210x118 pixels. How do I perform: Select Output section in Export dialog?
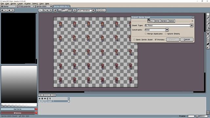click(x=171, y=21)
